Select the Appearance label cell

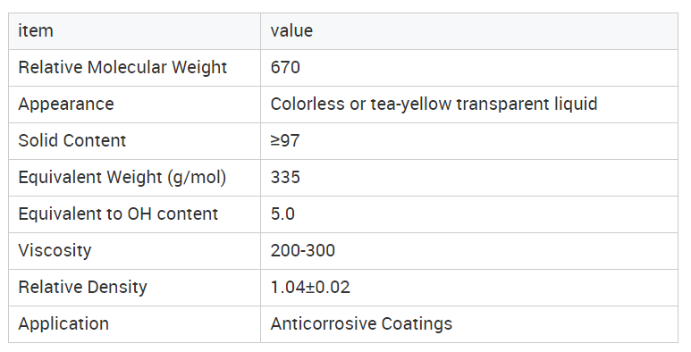(134, 105)
